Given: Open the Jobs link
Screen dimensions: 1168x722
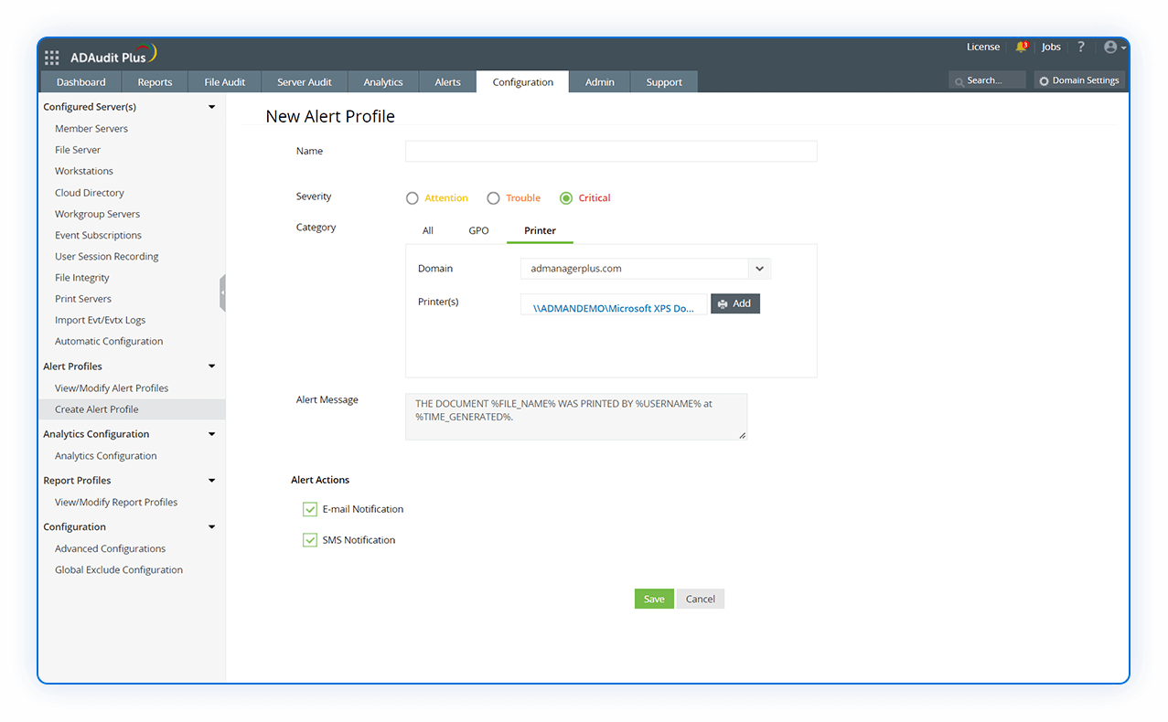Looking at the screenshot, I should 1051,47.
